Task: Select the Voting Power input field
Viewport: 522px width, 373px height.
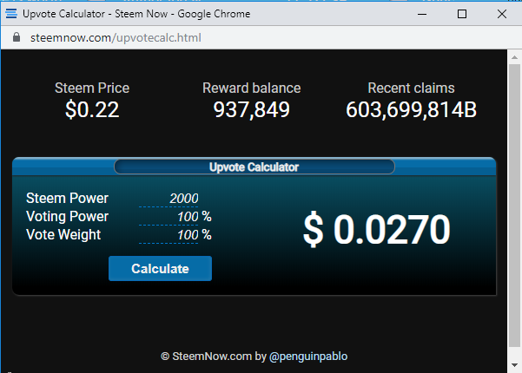Action: (168, 217)
